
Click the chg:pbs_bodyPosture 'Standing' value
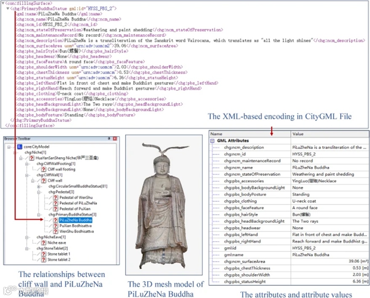point(301,194)
